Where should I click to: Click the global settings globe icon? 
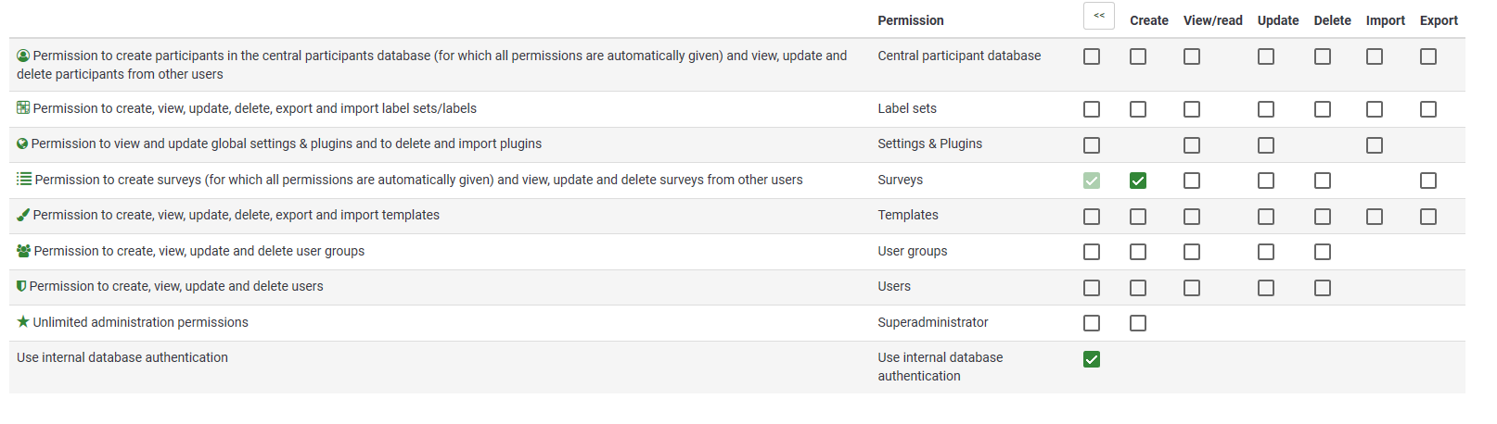(x=22, y=144)
